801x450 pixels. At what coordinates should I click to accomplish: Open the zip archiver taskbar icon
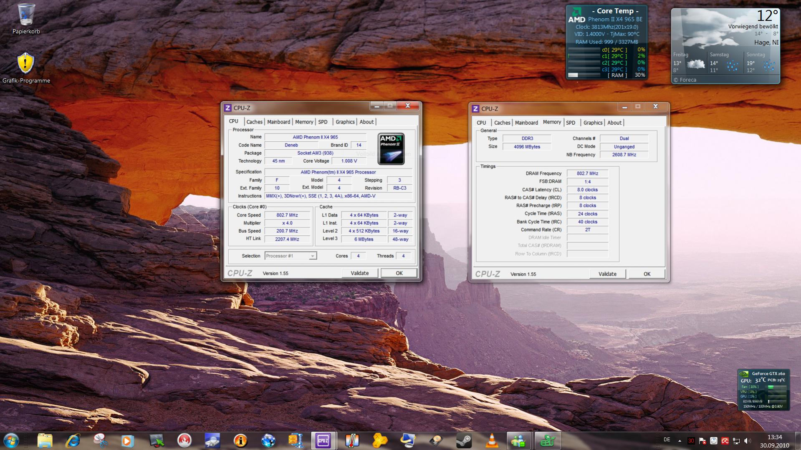point(296,441)
